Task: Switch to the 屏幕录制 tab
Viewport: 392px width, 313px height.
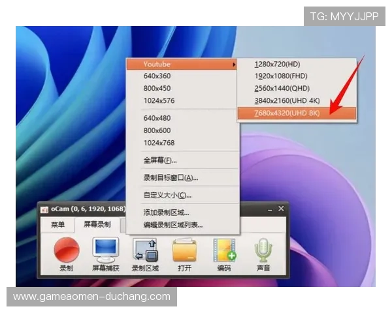Action: point(97,225)
